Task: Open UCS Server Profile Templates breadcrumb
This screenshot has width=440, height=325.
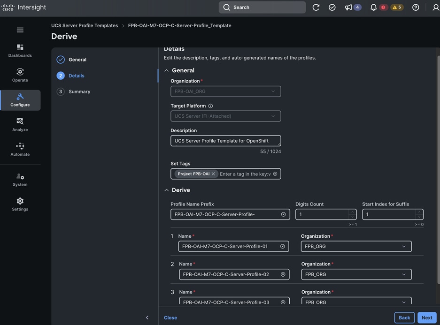Action: tap(85, 25)
